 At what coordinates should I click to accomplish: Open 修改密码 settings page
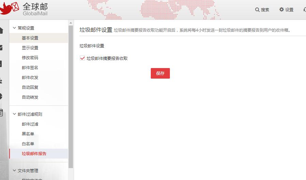coord(30,58)
